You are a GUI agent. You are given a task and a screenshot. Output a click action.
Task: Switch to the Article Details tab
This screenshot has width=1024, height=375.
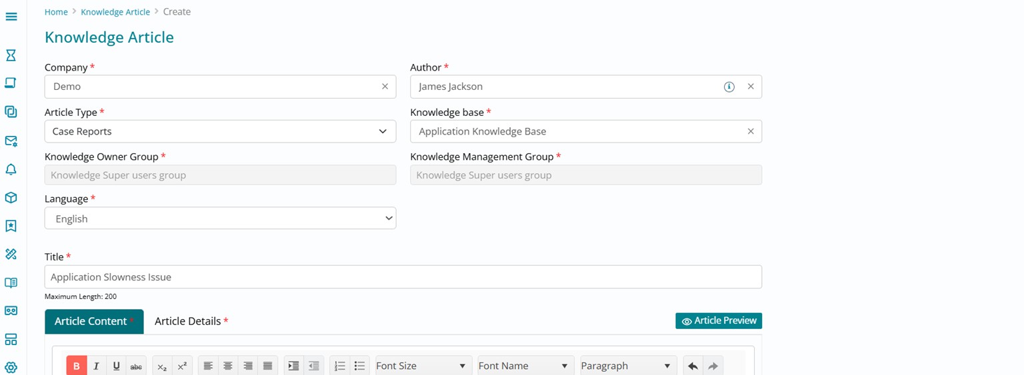[x=191, y=321]
